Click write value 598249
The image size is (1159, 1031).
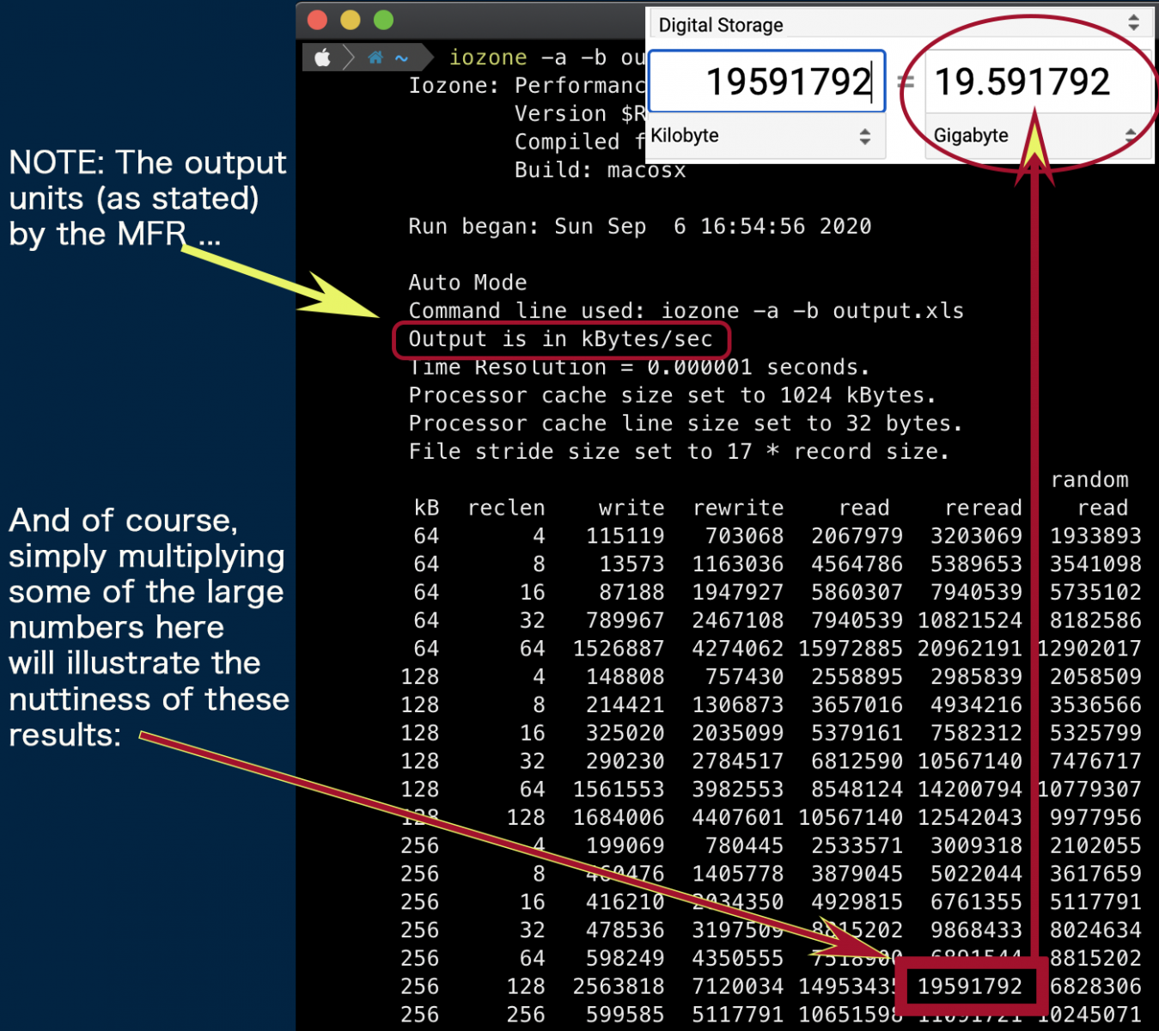coord(625,959)
